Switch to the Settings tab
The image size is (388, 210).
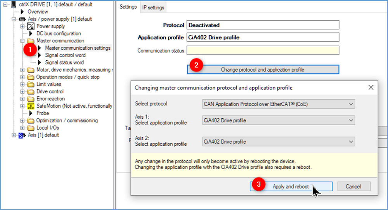[x=128, y=7]
